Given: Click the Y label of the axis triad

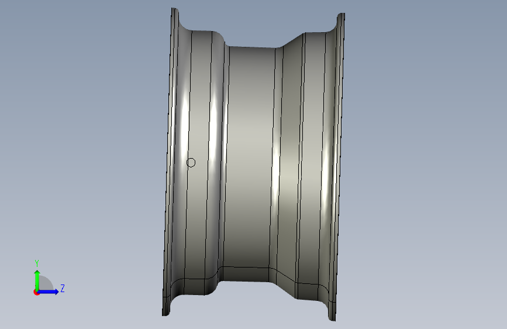Looking at the screenshot, I should [37, 263].
